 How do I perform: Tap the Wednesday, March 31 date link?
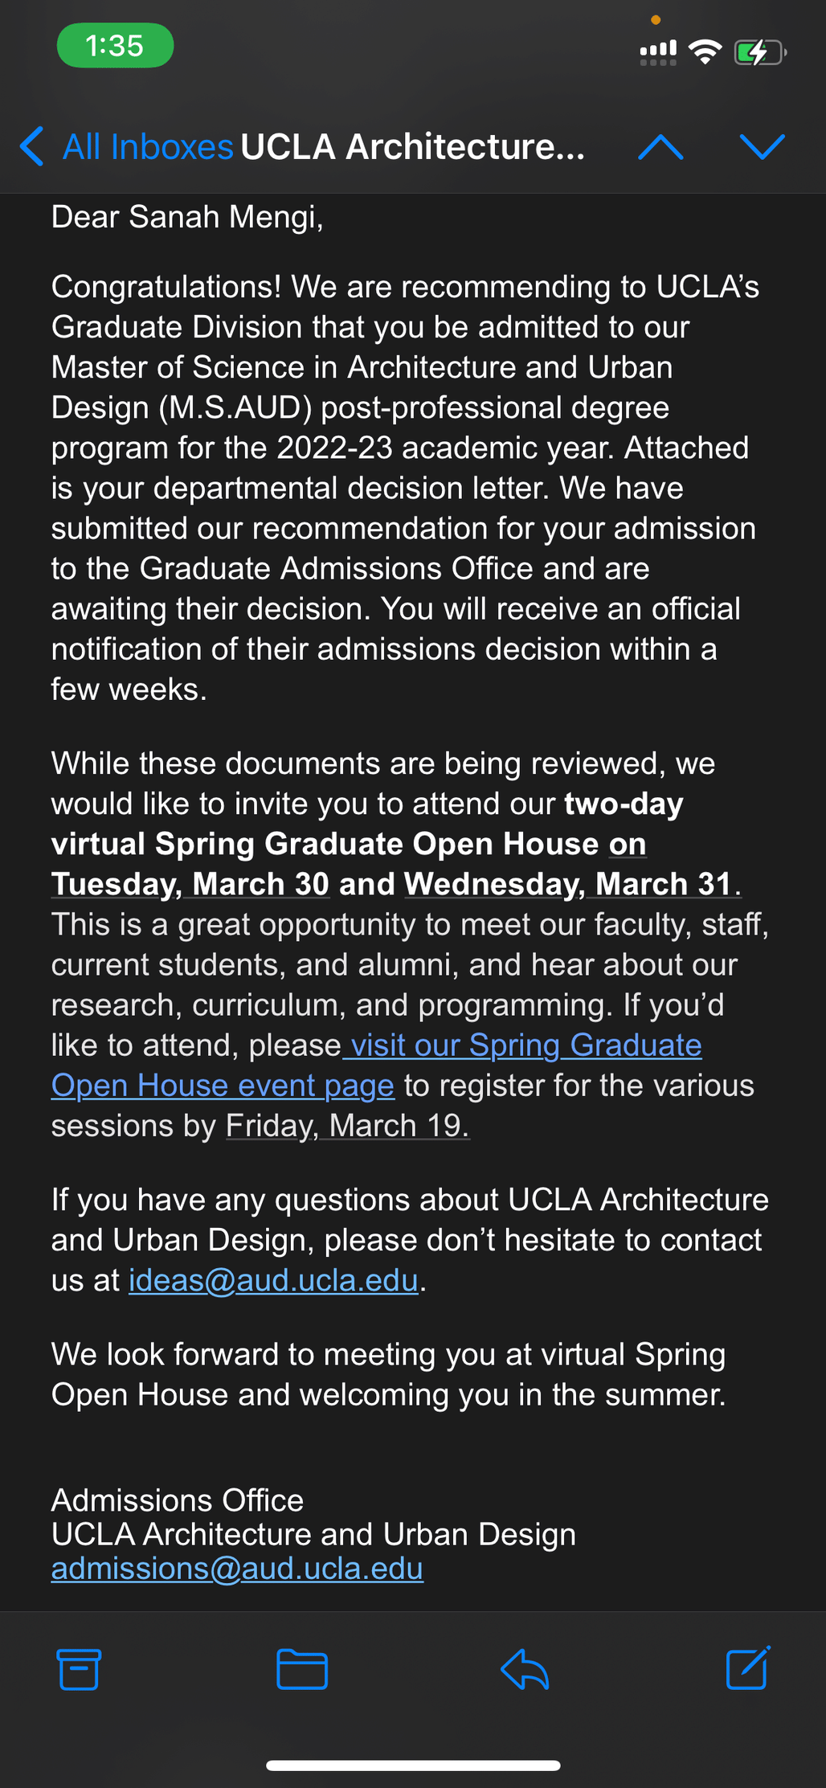569,884
